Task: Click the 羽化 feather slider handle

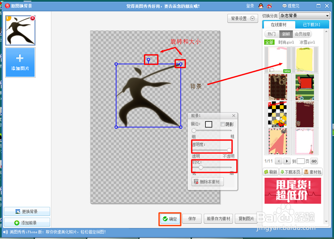Action: tap(201, 167)
